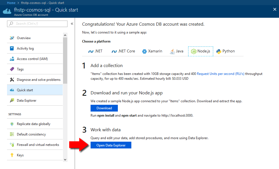This screenshot has height=169, width=279.
Task: Collapse the sidebar with the double chevron
Action: pyautogui.click(x=72, y=24)
